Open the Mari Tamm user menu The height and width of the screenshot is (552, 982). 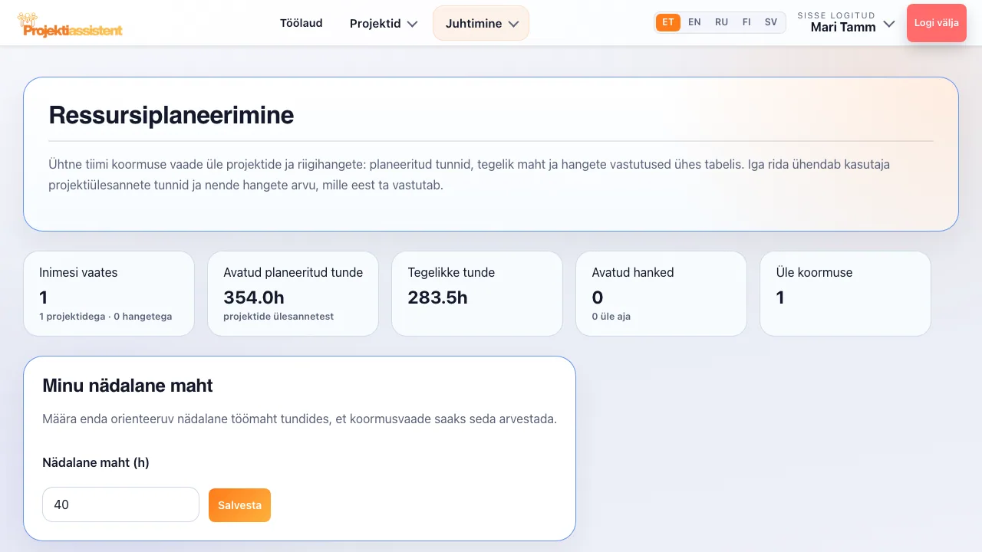[x=846, y=23]
